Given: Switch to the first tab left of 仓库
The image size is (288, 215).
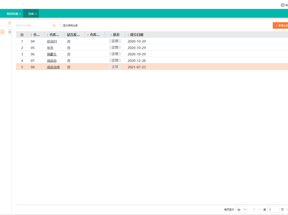Looking at the screenshot, I should [12, 14].
